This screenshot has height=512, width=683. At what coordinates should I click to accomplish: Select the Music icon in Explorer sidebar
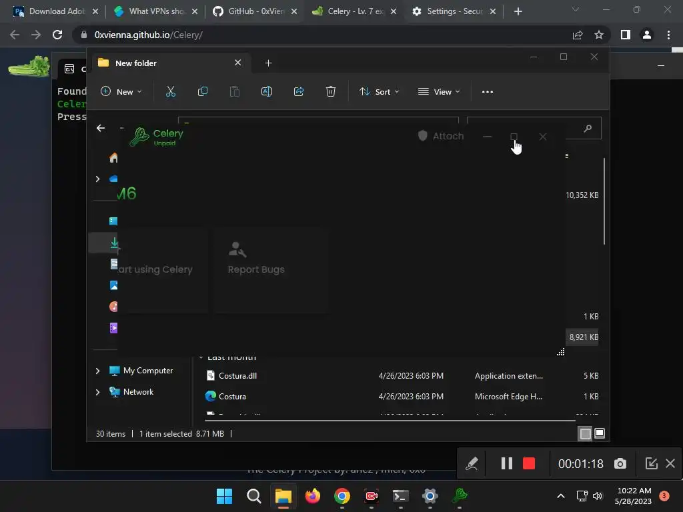113,307
